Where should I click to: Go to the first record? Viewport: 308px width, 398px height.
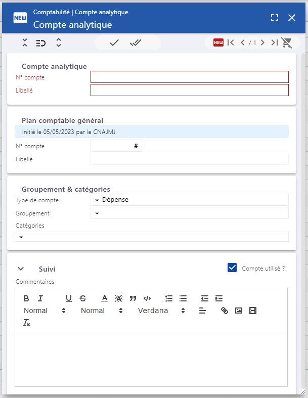click(231, 42)
